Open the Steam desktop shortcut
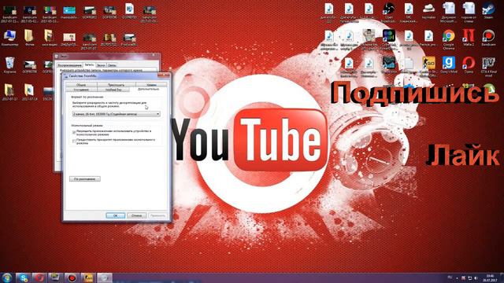The width and height of the screenshot is (504, 283). click(x=488, y=10)
